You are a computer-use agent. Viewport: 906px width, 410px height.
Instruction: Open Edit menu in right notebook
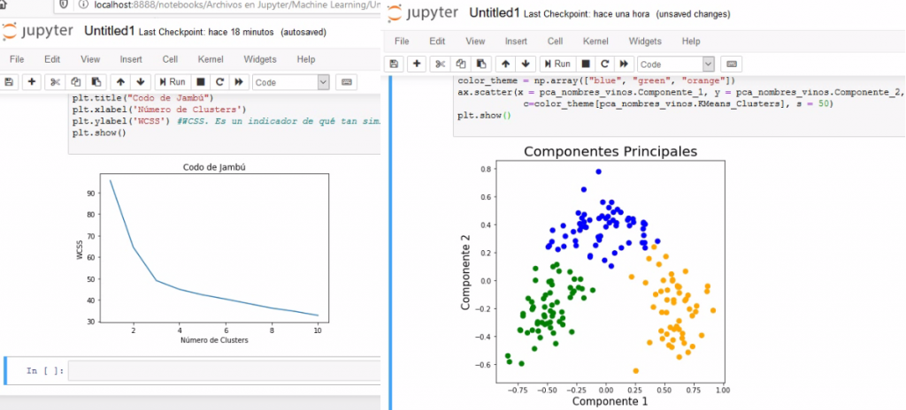tap(437, 41)
